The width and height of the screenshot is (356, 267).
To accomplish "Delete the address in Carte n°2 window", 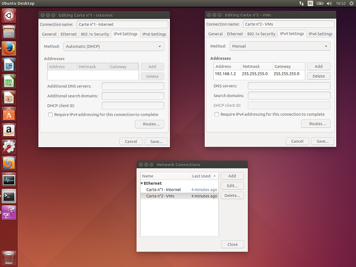I will pyautogui.click(x=319, y=76).
